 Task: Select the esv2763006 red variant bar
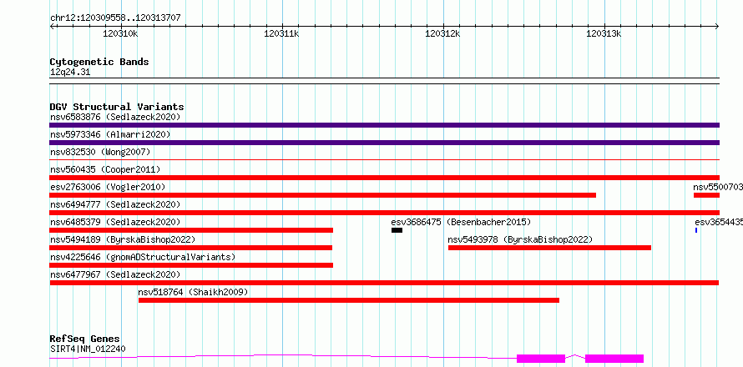(x=323, y=195)
